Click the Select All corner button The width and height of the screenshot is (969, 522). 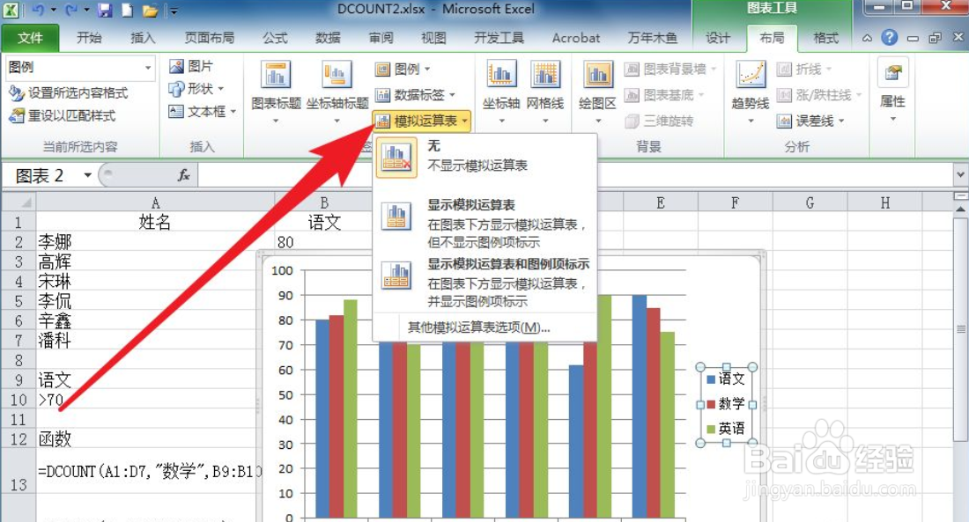pyautogui.click(x=18, y=202)
